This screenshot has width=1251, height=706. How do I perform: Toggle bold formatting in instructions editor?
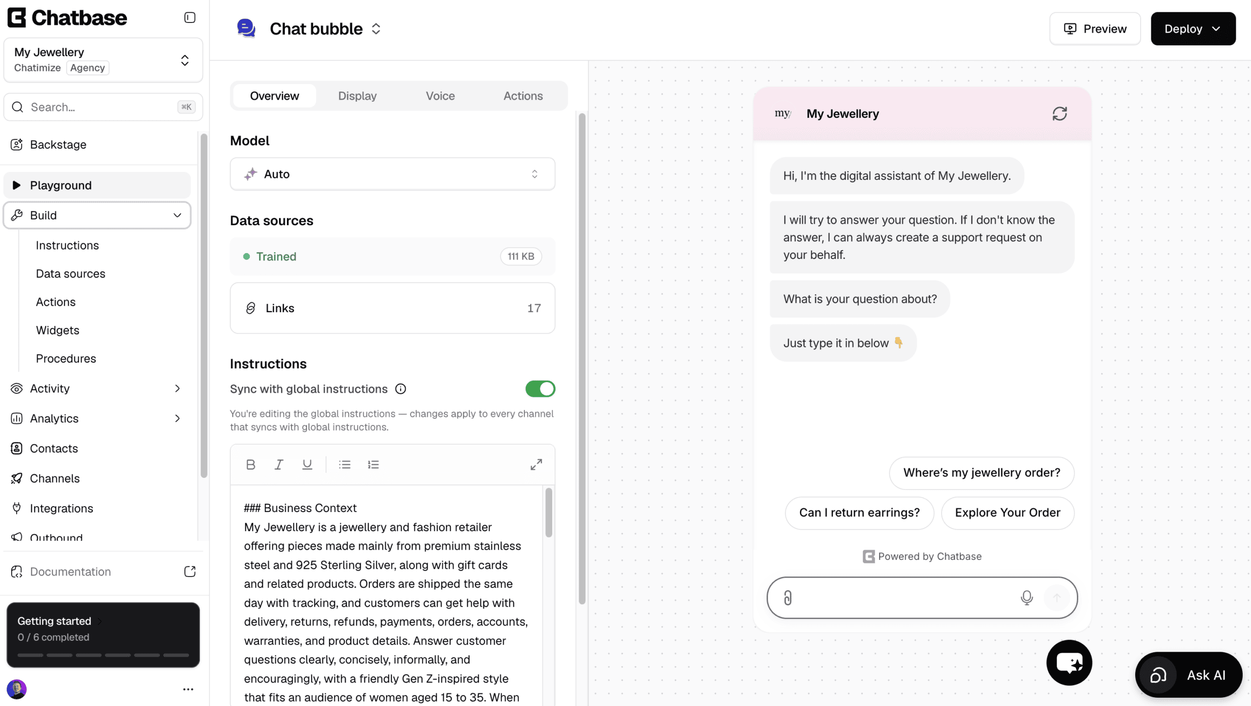pyautogui.click(x=251, y=464)
